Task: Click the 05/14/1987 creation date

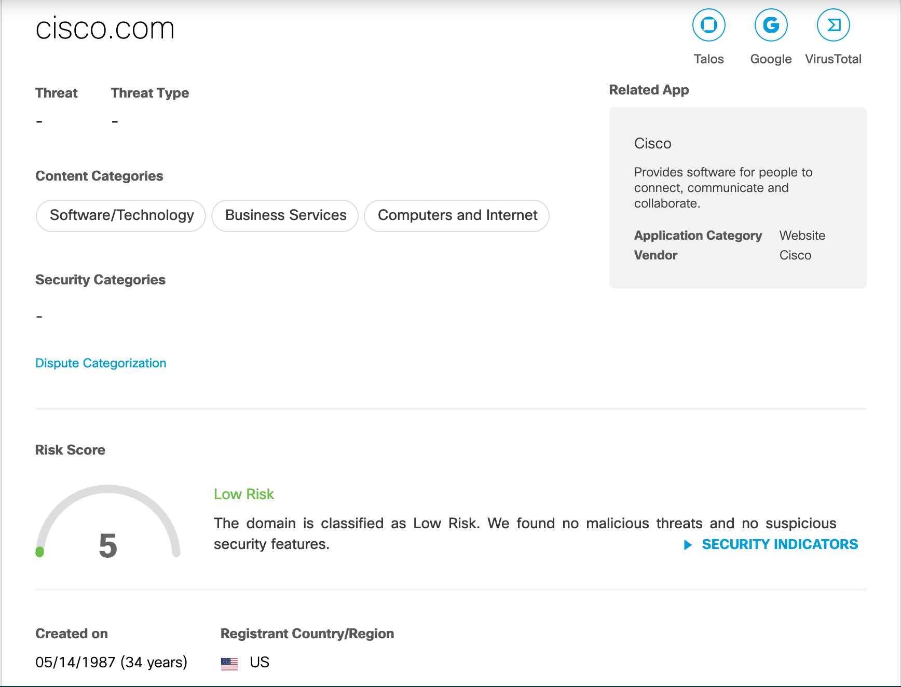Action: (x=75, y=663)
